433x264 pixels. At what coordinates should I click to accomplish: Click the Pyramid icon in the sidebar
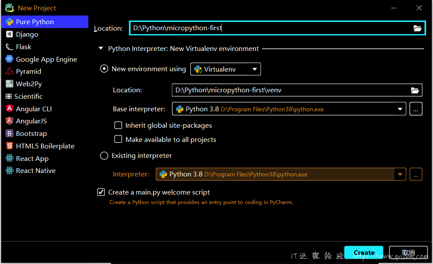pyautogui.click(x=9, y=71)
